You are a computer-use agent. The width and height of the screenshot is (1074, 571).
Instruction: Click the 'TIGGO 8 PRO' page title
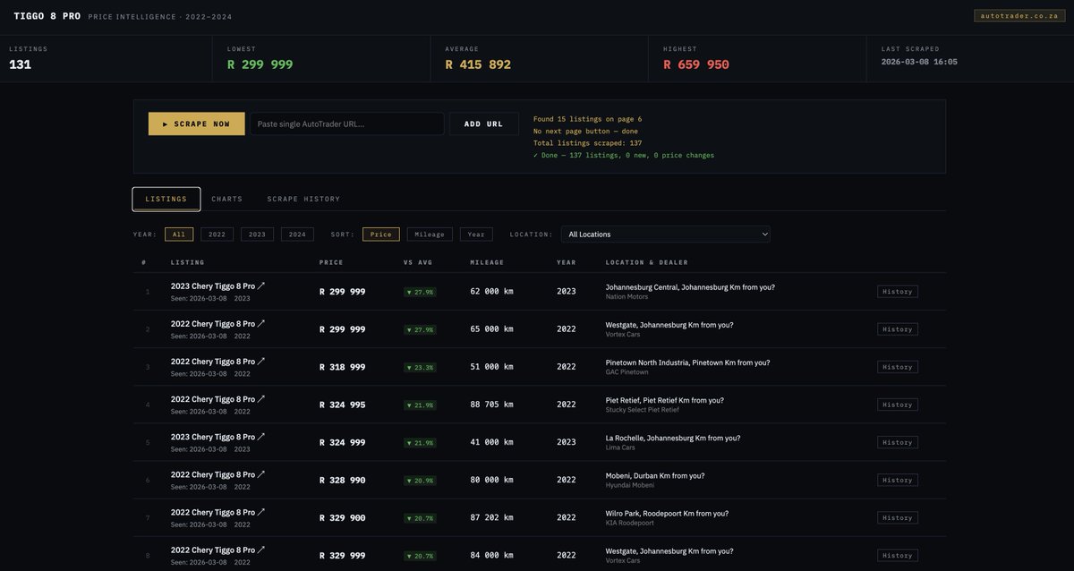(x=47, y=16)
